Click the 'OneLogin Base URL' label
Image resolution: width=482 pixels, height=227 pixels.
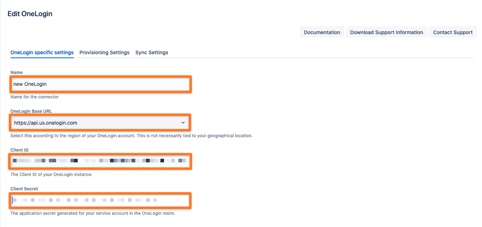click(x=31, y=111)
